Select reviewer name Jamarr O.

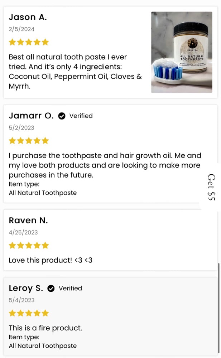point(31,116)
